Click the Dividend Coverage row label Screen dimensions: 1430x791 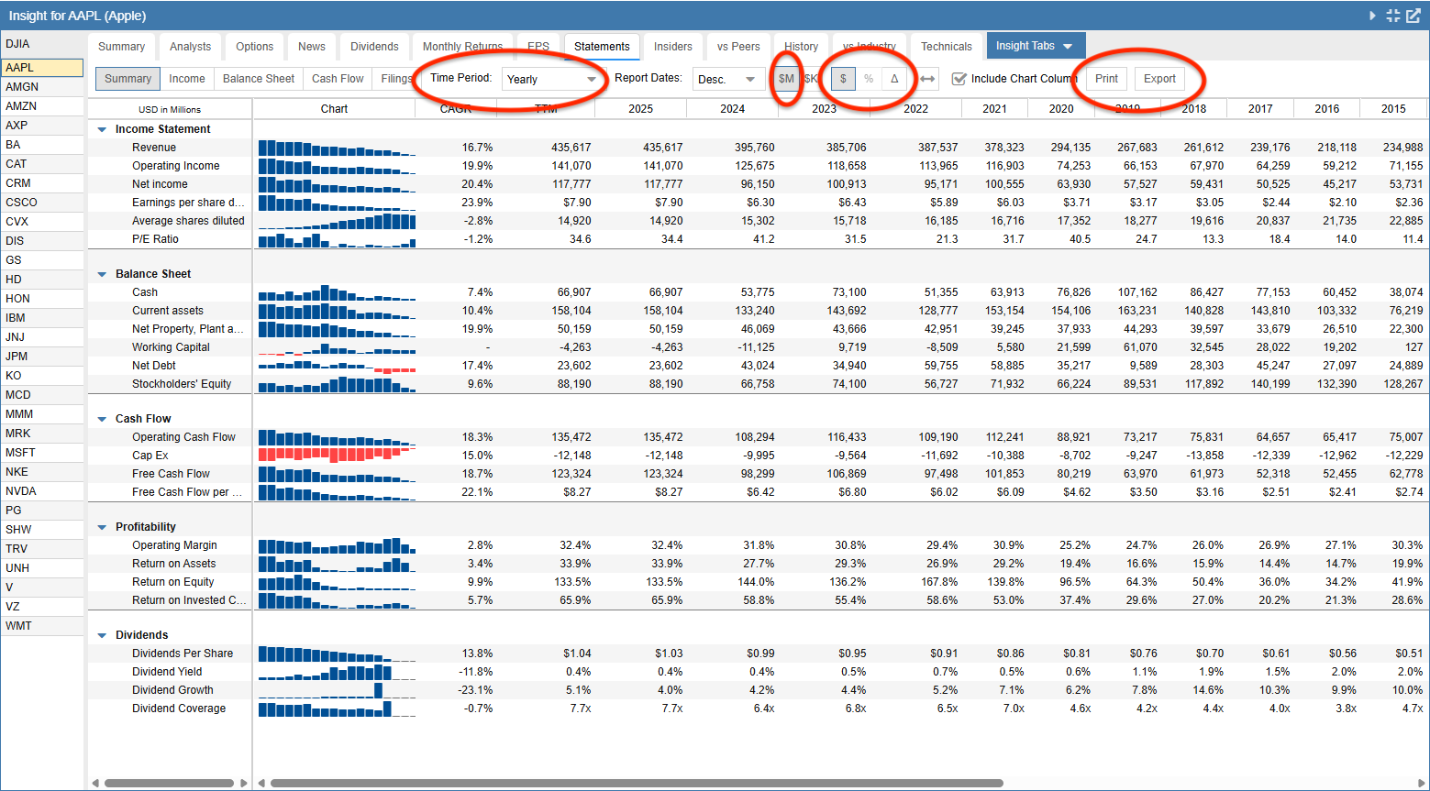(179, 709)
